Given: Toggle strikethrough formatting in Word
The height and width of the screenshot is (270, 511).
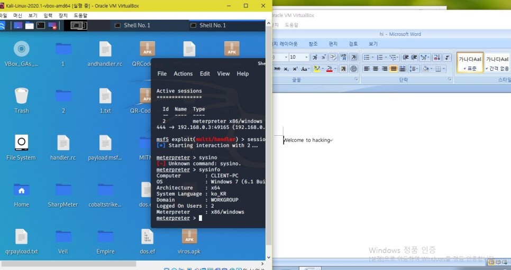Looking at the screenshot, I should click(x=277, y=69).
